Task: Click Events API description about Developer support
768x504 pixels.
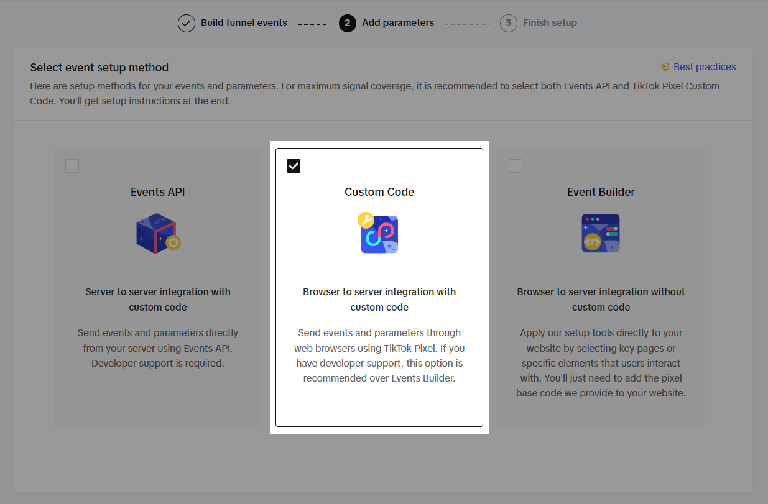Action: pyautogui.click(x=158, y=348)
